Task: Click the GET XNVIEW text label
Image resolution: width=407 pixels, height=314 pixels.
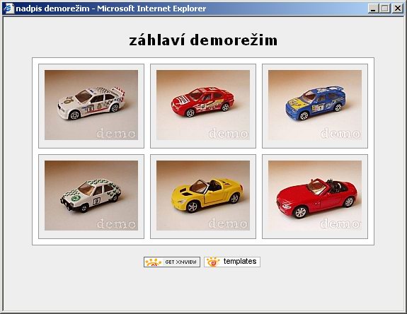Action: 181,262
